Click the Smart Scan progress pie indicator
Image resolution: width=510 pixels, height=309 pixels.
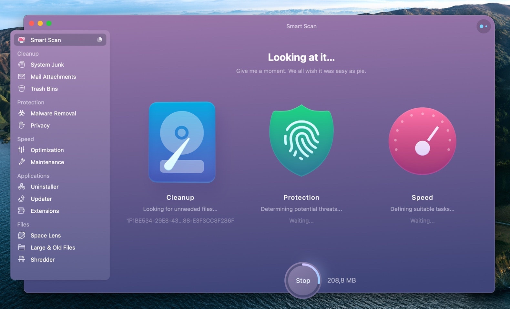pos(99,40)
